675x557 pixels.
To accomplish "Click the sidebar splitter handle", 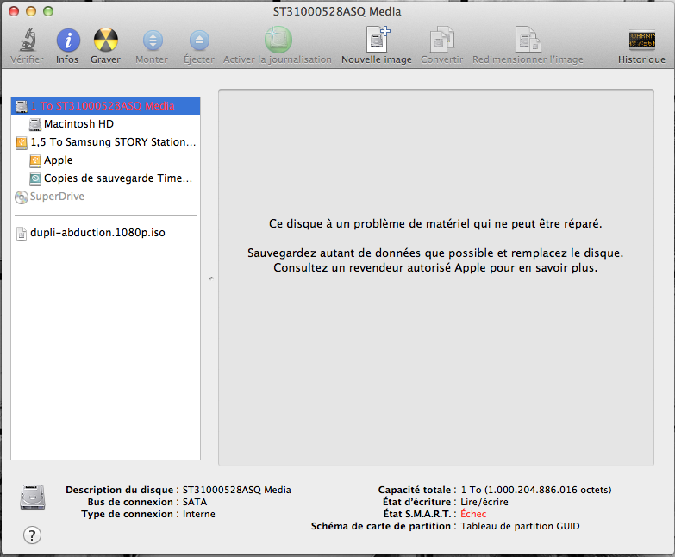I will click(x=211, y=278).
